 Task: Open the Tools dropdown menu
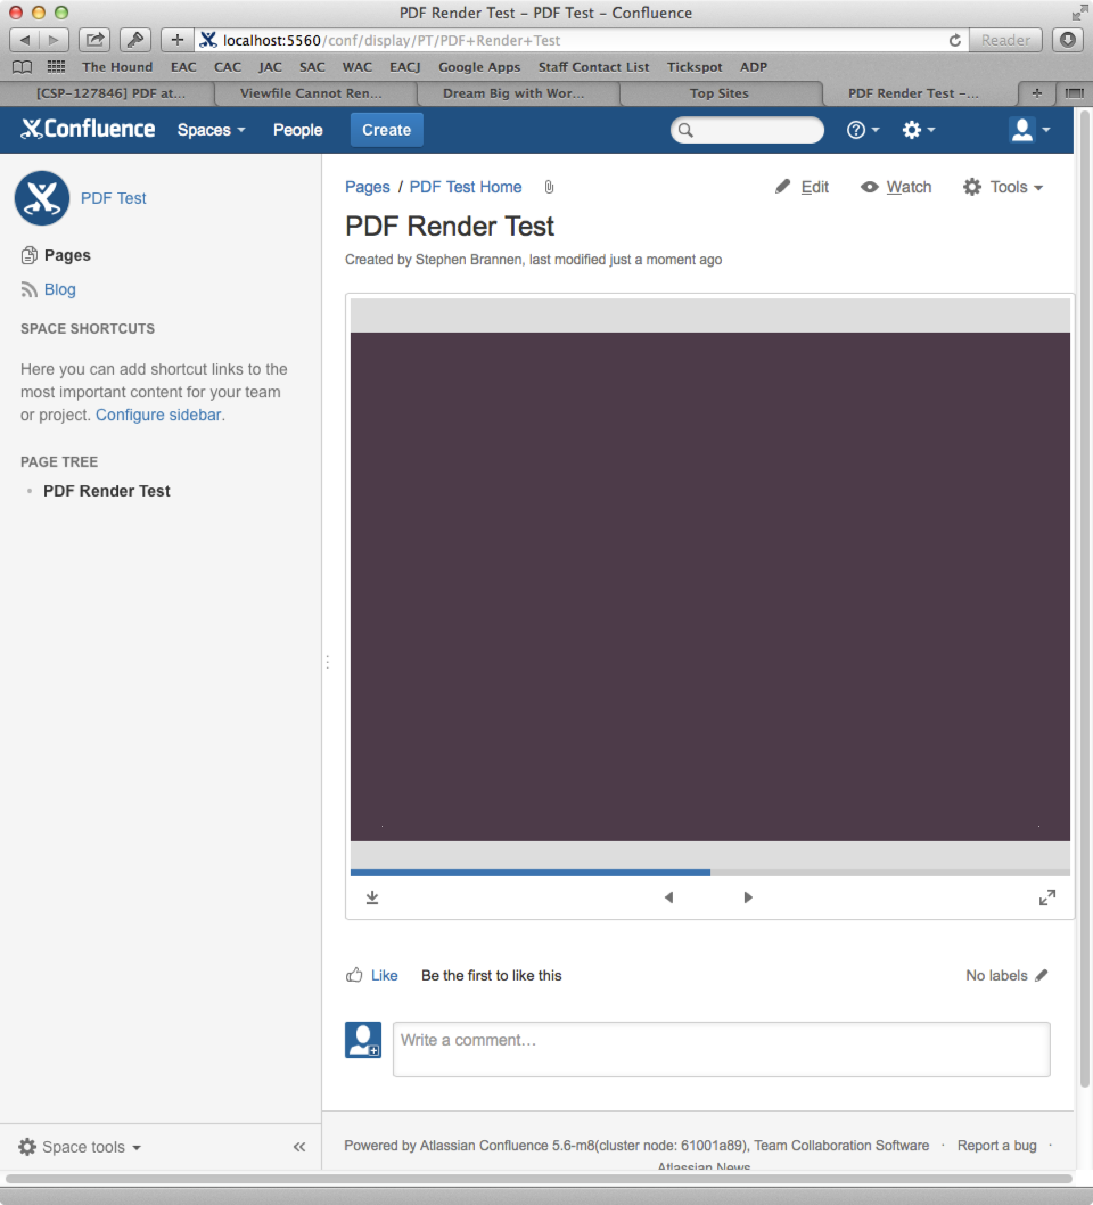pyautogui.click(x=1004, y=187)
